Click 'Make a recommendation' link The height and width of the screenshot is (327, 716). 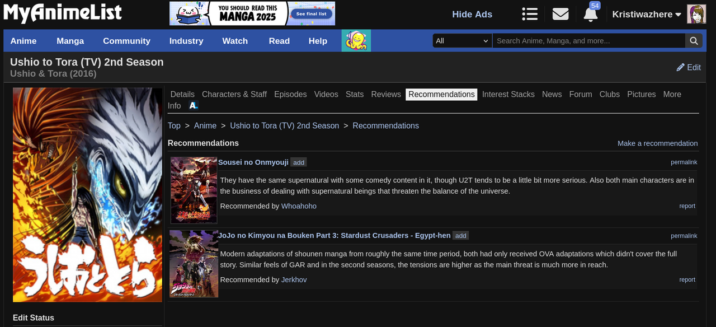[658, 143]
